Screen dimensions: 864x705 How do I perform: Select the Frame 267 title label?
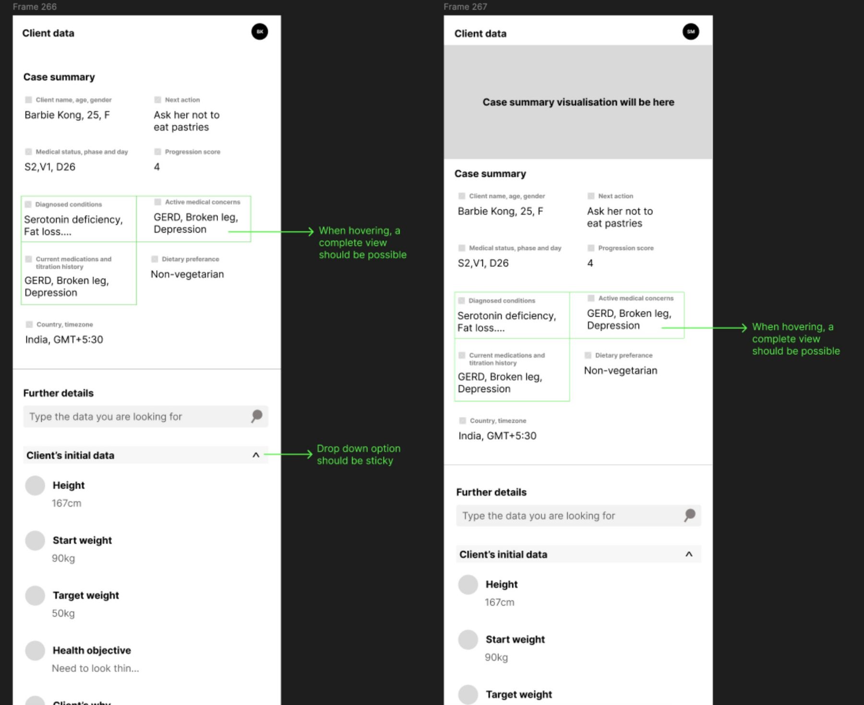[465, 7]
